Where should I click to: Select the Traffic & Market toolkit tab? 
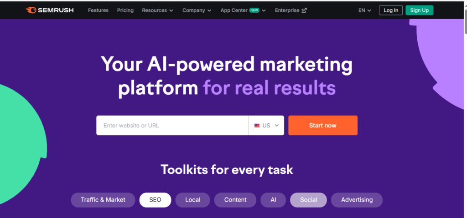103,200
